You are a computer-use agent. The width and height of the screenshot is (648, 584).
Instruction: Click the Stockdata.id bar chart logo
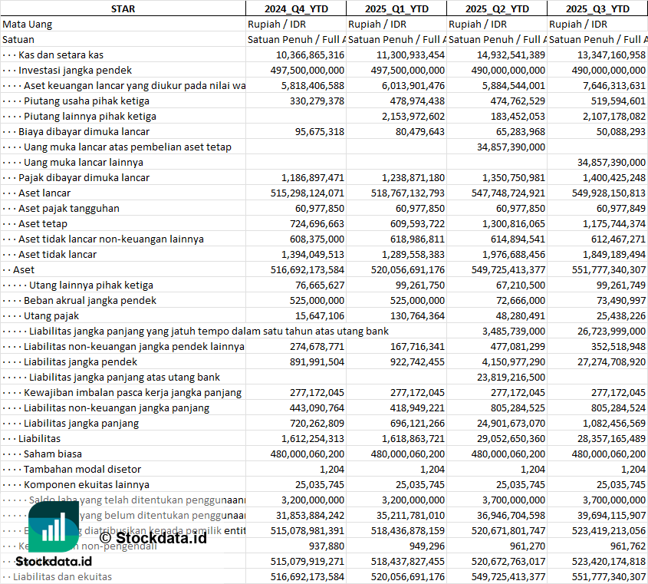click(x=53, y=525)
